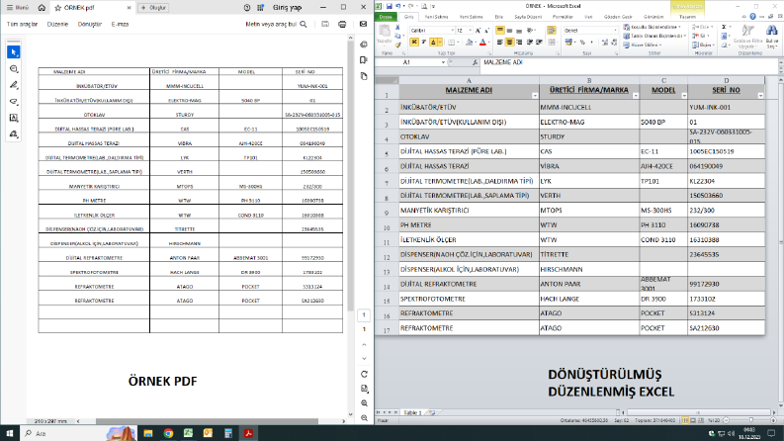Click the email share icon in the PDF reader
The height and width of the screenshot is (441, 784).
364,24
